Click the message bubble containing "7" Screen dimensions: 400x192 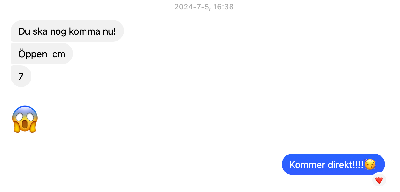pyautogui.click(x=21, y=76)
